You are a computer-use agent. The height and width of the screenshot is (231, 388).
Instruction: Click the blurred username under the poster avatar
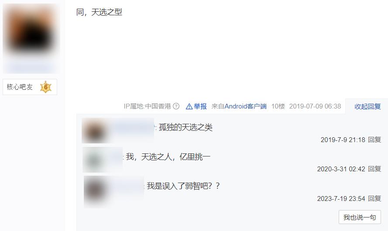pos(31,67)
